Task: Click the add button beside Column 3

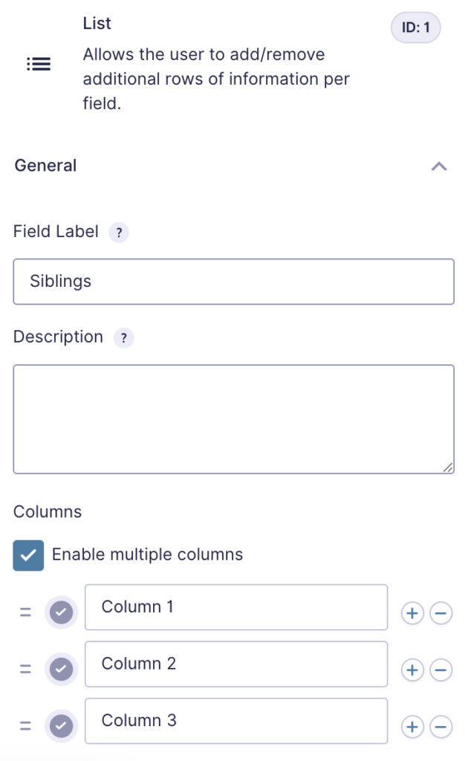Action: (412, 726)
